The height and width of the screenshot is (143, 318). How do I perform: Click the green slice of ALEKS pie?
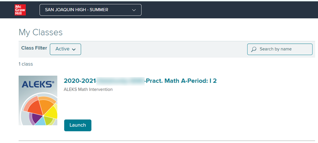(x=49, y=120)
